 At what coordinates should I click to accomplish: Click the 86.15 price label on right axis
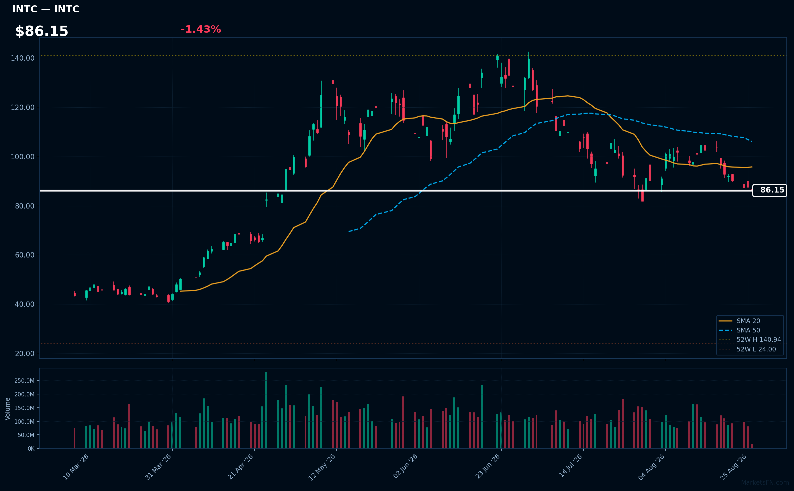[x=770, y=190]
